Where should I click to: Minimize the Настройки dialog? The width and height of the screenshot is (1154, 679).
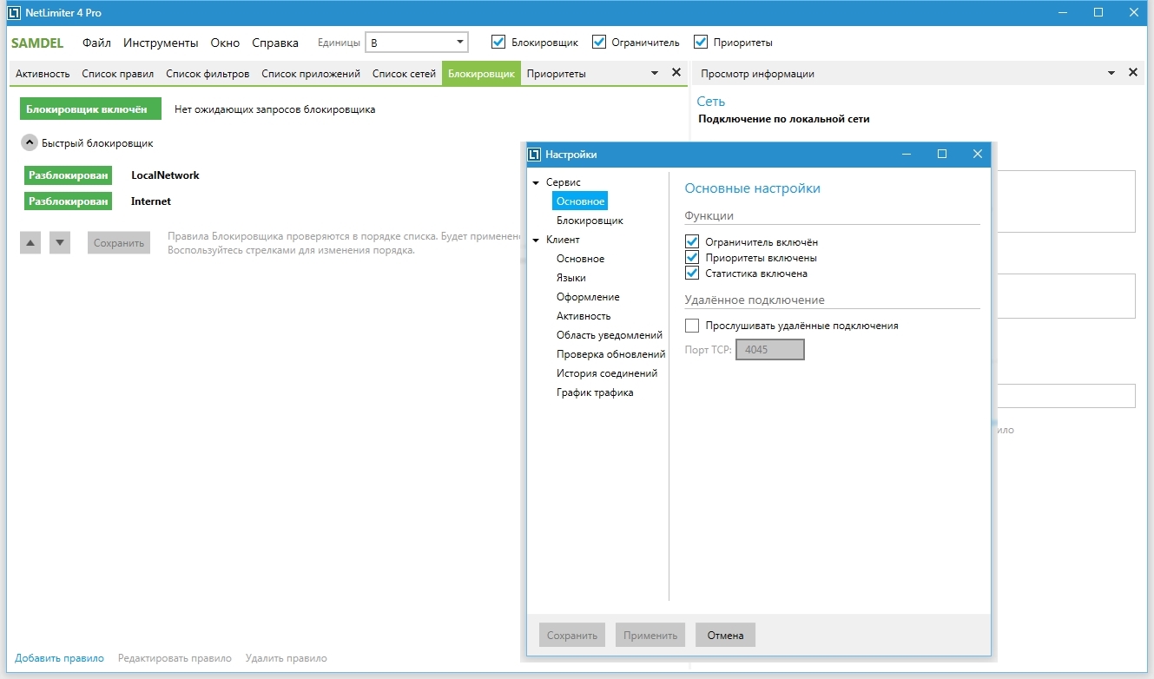pyautogui.click(x=907, y=154)
